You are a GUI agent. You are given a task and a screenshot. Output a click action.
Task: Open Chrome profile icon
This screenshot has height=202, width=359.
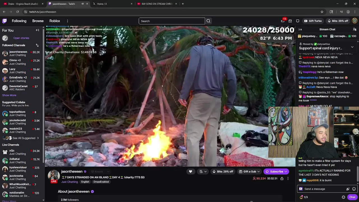coord(348,12)
